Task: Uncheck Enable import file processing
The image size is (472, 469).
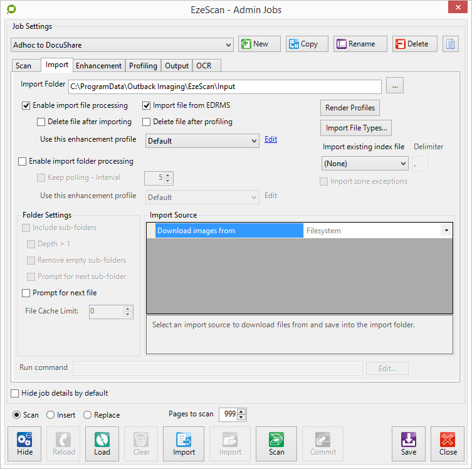Action: (x=26, y=106)
